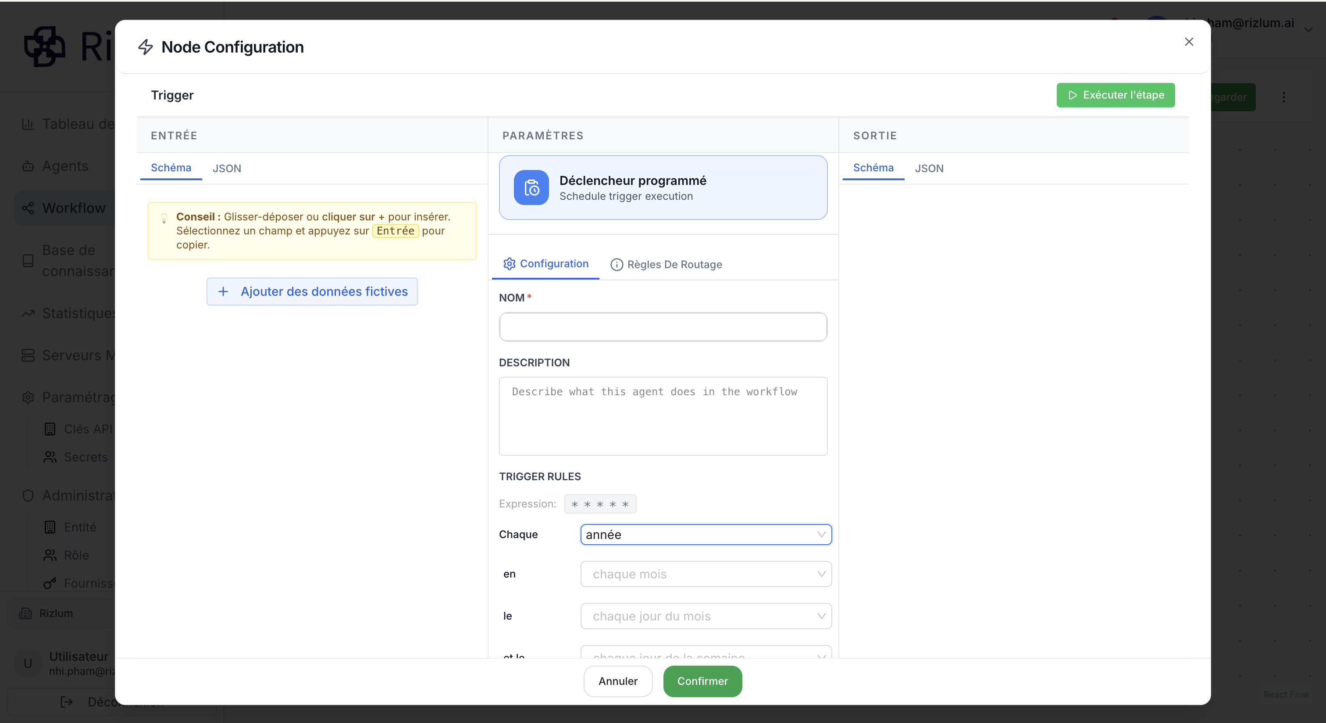The image size is (1326, 723).
Task: Expand the account dropdown chevron at top right
Action: click(x=1308, y=30)
